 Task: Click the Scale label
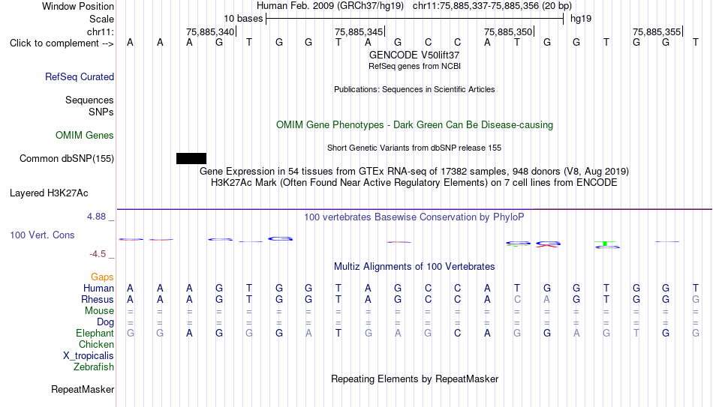(x=102, y=19)
